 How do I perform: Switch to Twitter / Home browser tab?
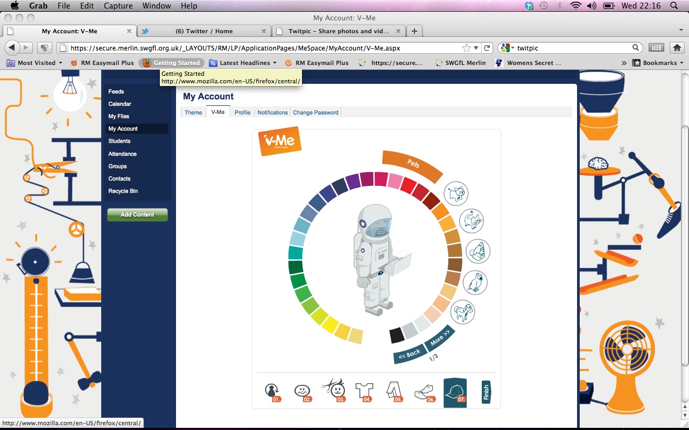pos(203,31)
